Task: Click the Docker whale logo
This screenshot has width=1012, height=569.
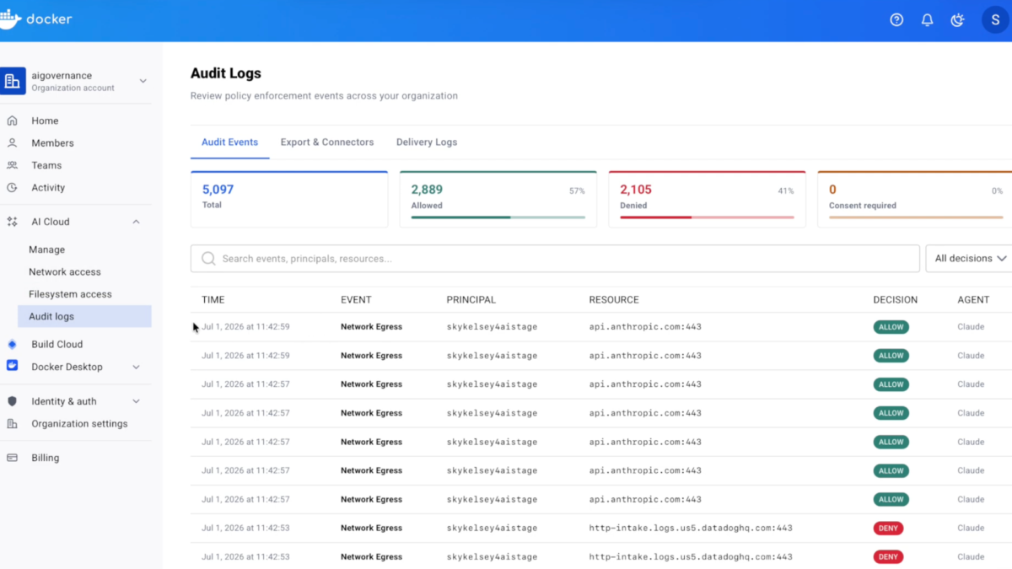Action: click(10, 19)
